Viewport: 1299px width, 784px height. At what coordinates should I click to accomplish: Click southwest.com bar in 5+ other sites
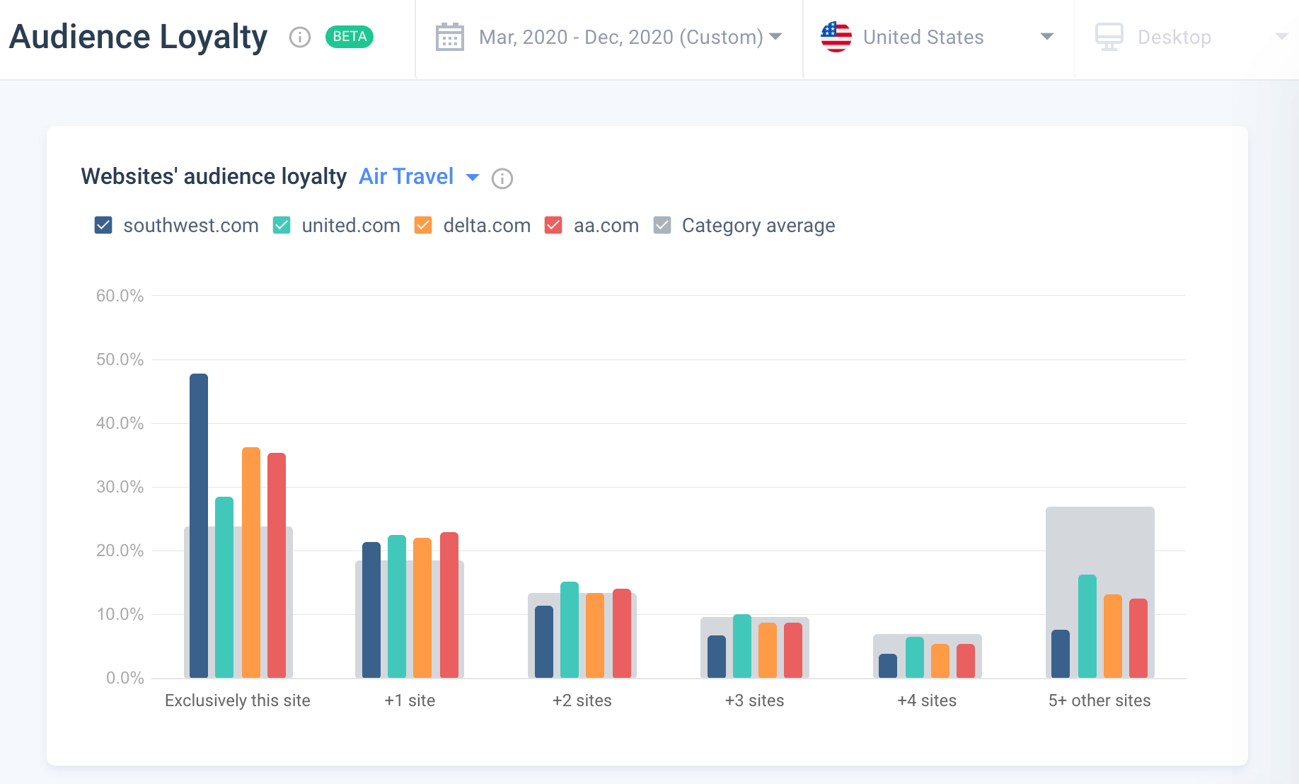click(1061, 654)
